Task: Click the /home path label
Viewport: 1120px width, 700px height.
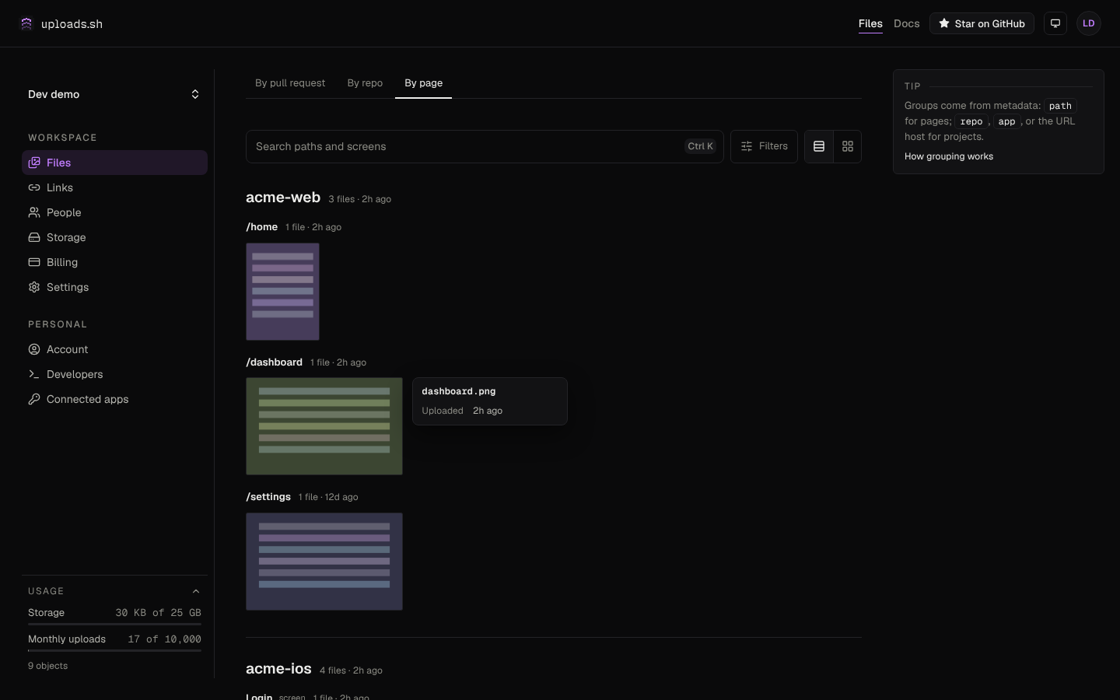Action: click(x=261, y=227)
